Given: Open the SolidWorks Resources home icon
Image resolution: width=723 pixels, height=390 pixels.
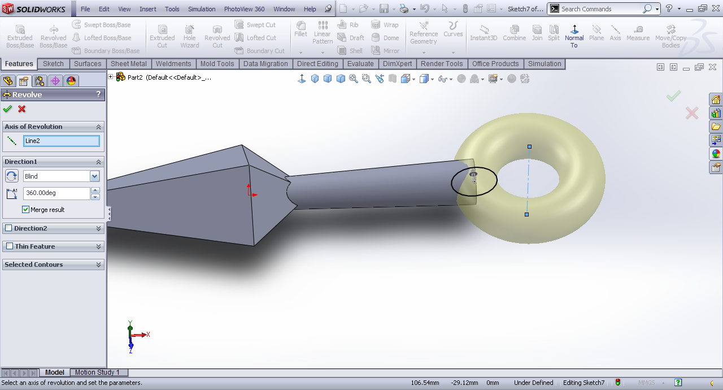Looking at the screenshot, I should point(716,100).
